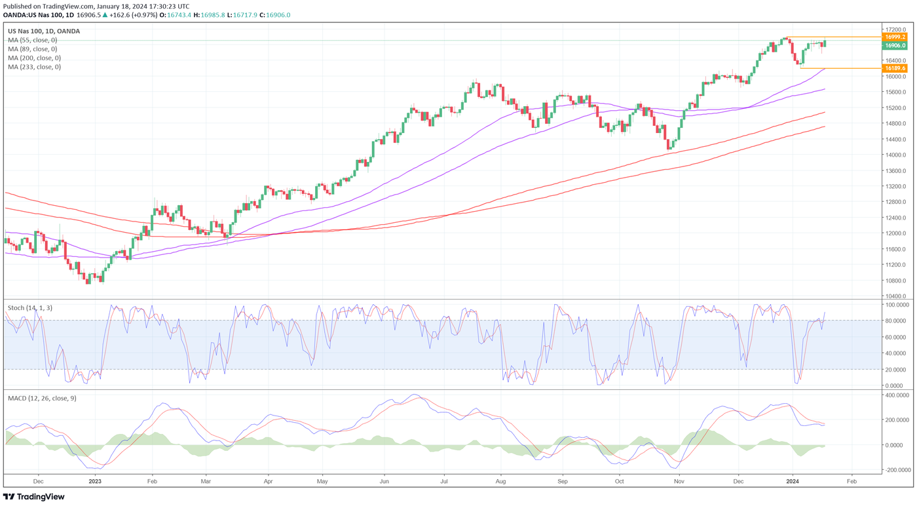Viewport: 917px width, 506px height.
Task: Click the MA (233, close, 0) legend
Action: pyautogui.click(x=34, y=67)
